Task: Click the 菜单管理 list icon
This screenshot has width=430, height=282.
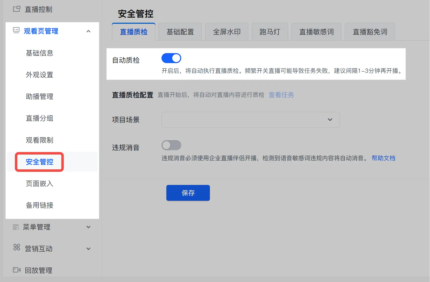Action: (16, 227)
